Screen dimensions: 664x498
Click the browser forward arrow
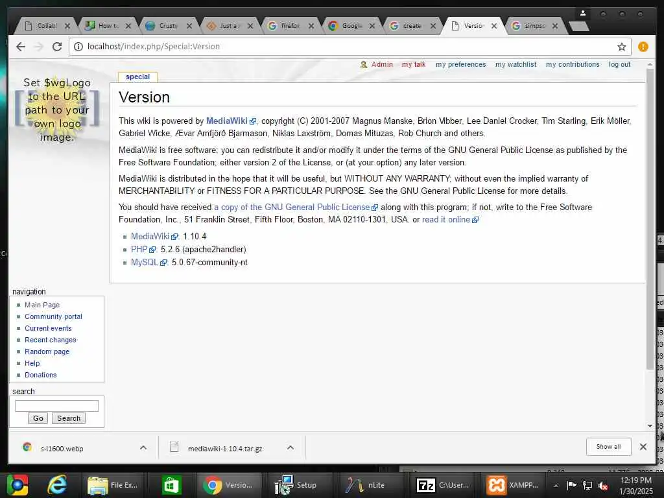[38, 47]
